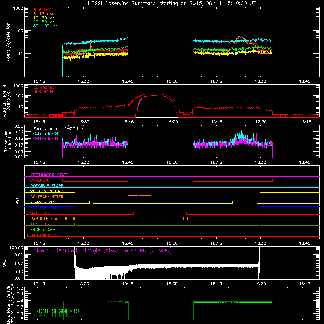This screenshot has width=324, height=324.
Task: Click the GAP_FLAG label
Action: [40, 180]
